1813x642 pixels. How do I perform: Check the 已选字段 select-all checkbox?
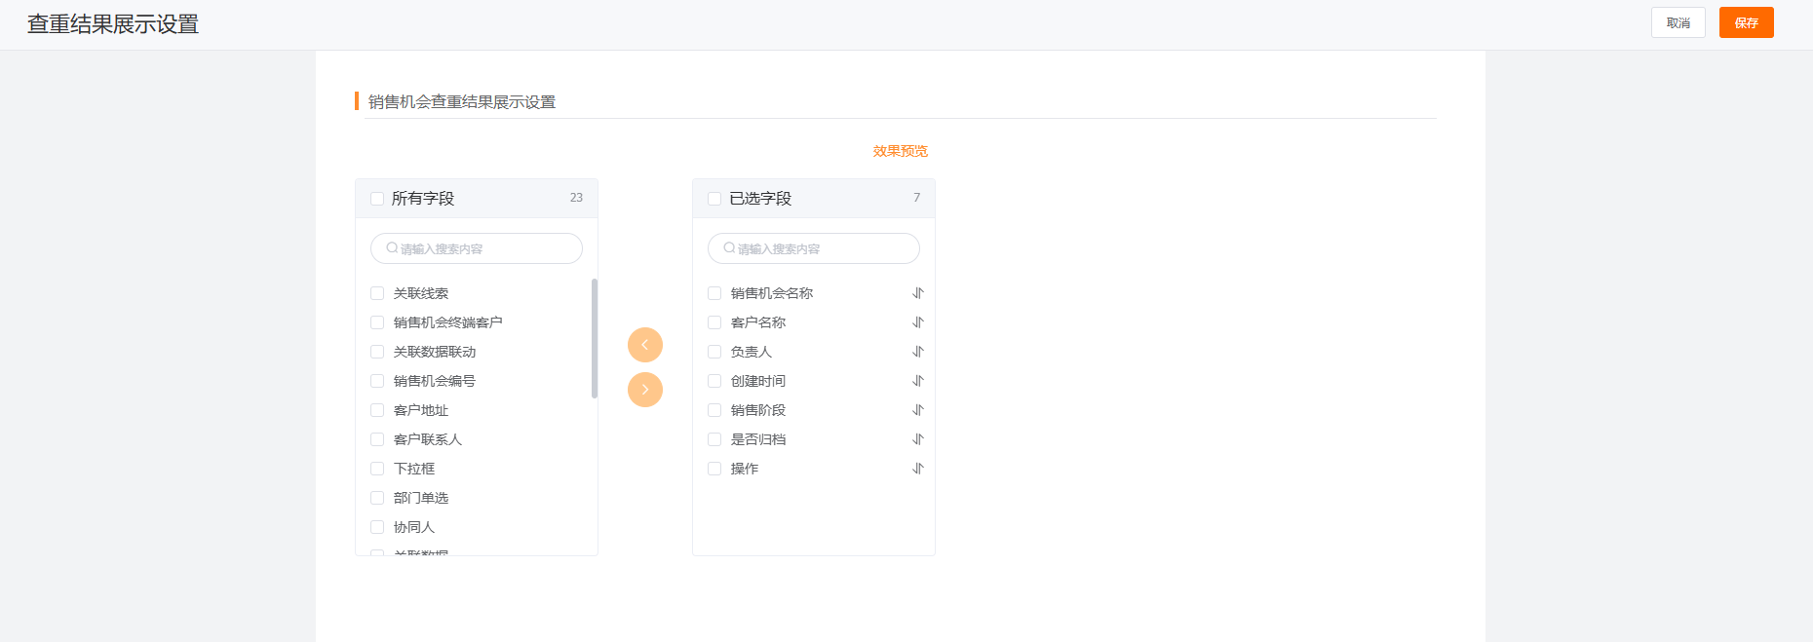tap(714, 199)
